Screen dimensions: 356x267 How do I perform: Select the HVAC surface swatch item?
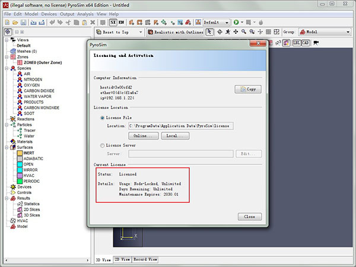[20, 176]
